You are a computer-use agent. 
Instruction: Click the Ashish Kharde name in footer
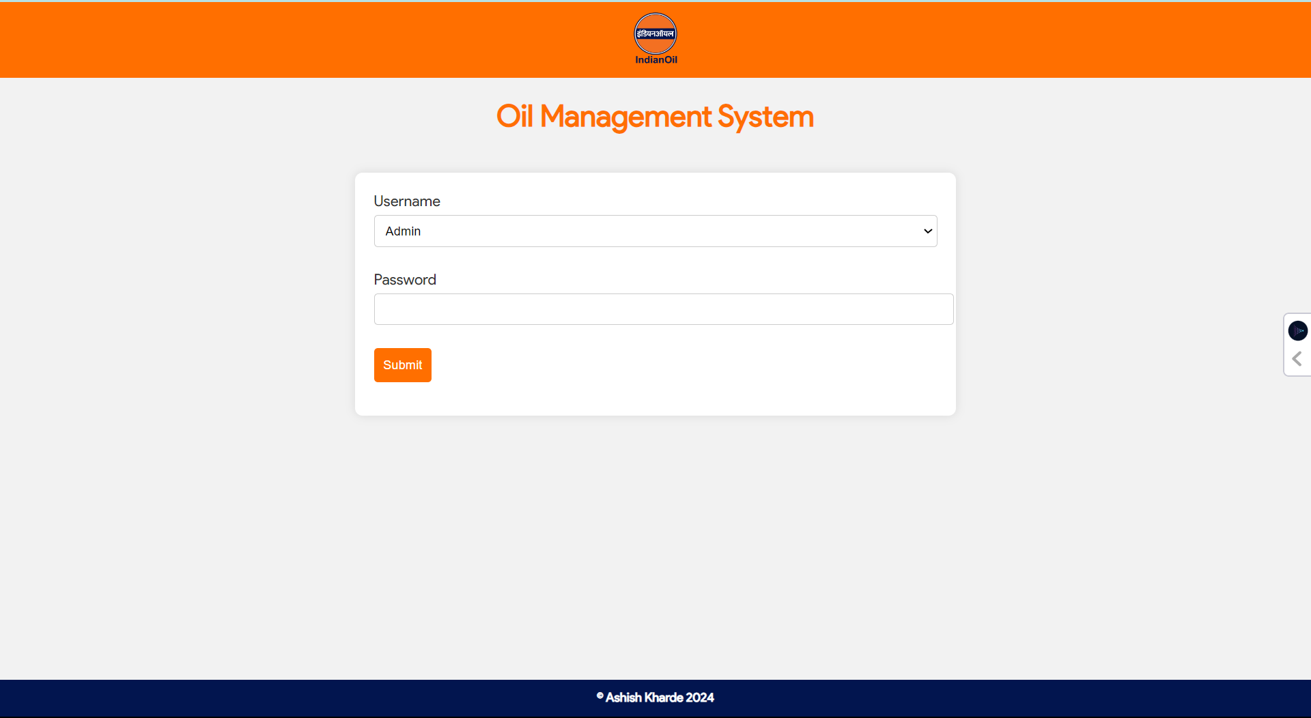click(644, 698)
